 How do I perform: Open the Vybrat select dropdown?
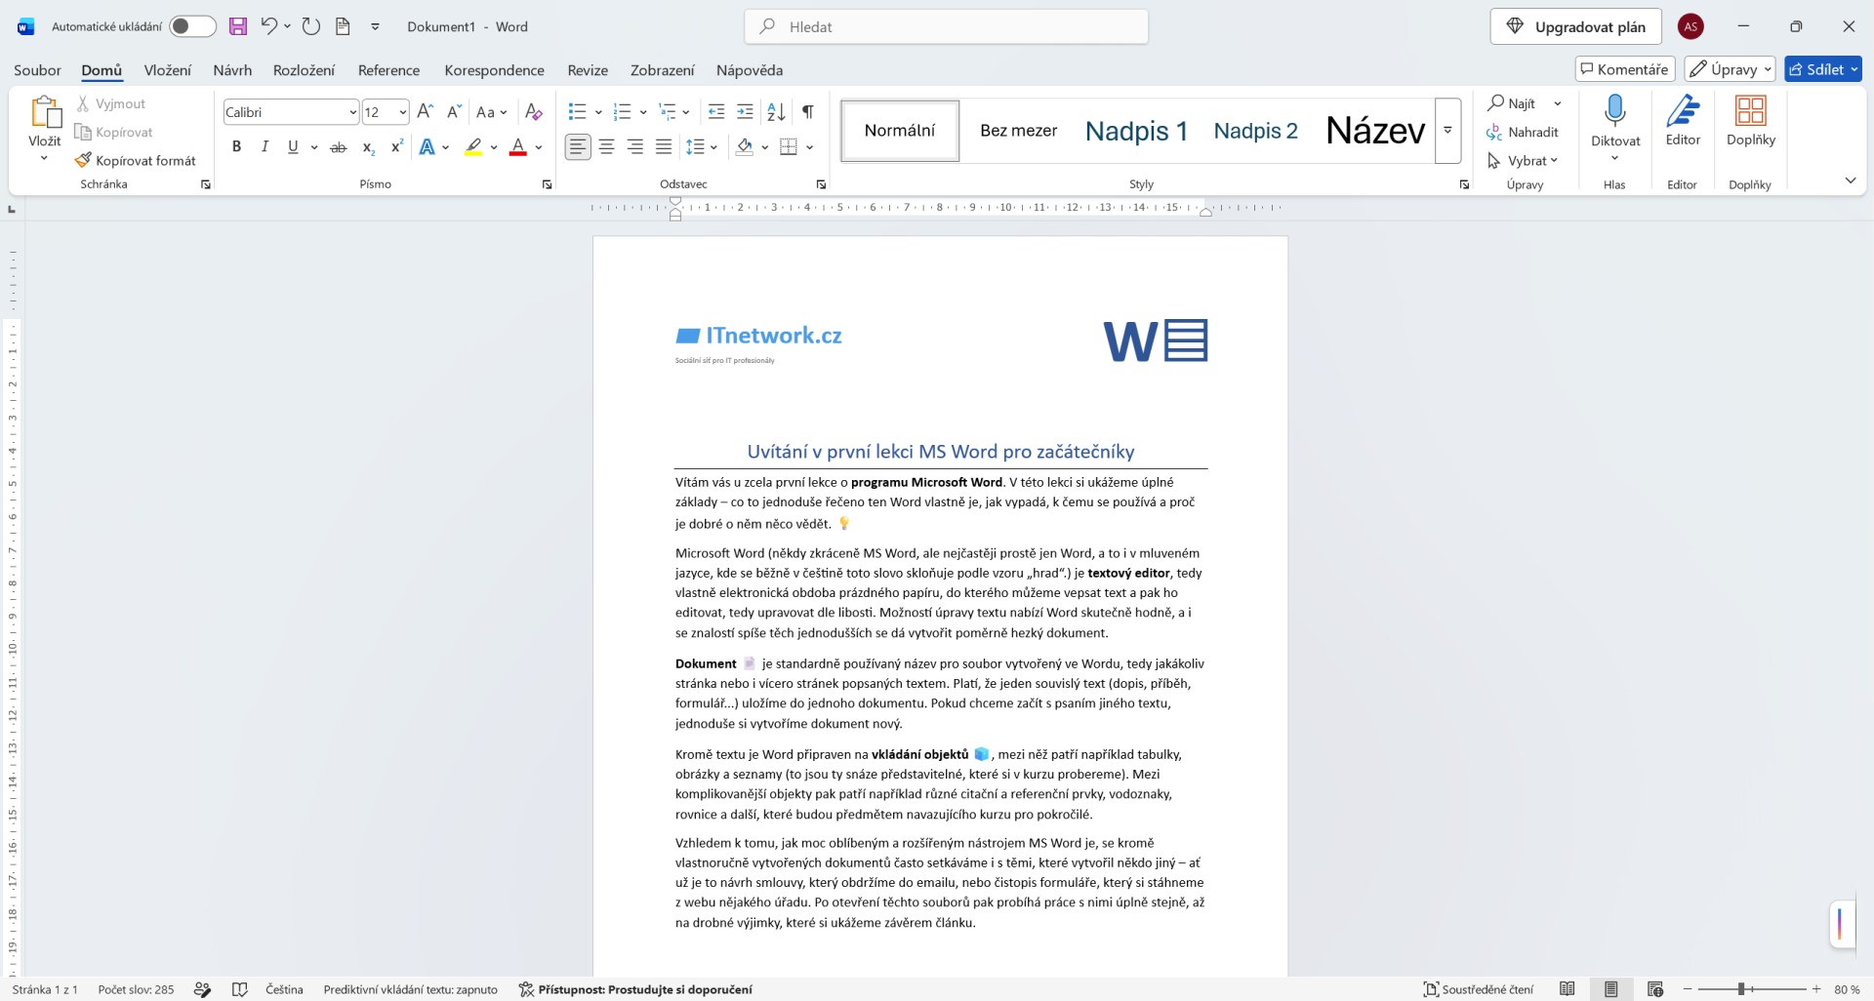pos(1523,160)
